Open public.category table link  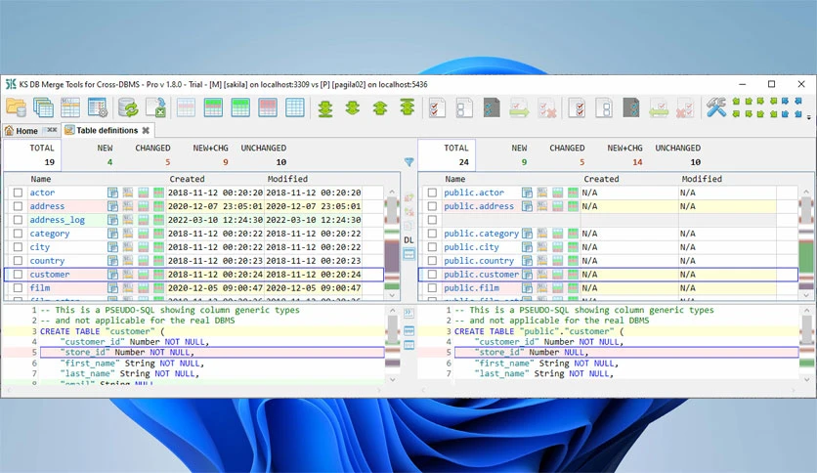coord(481,234)
